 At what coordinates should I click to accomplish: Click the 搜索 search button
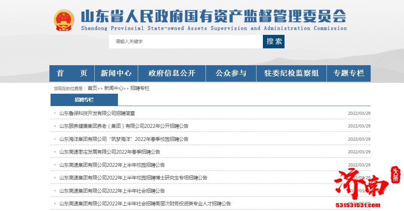(x=274, y=42)
